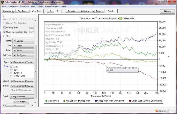Open the Game filter dropdown
This screenshot has height=114, width=177.
[23, 41]
